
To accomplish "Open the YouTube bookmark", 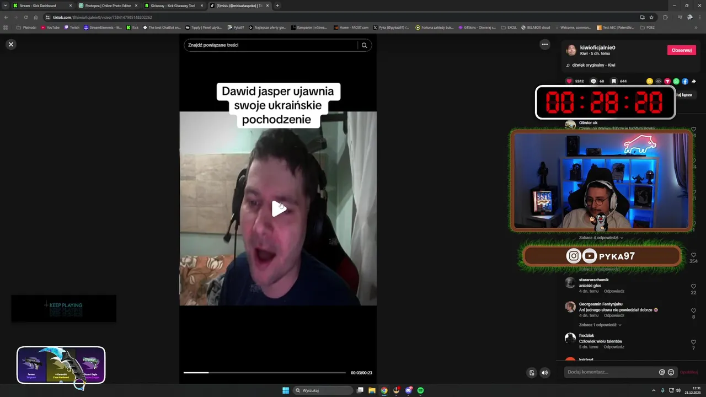I will (50, 27).
